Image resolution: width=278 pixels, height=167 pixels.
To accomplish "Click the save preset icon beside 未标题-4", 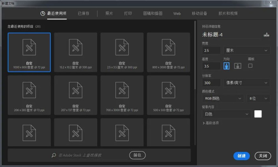I will click(x=266, y=35).
